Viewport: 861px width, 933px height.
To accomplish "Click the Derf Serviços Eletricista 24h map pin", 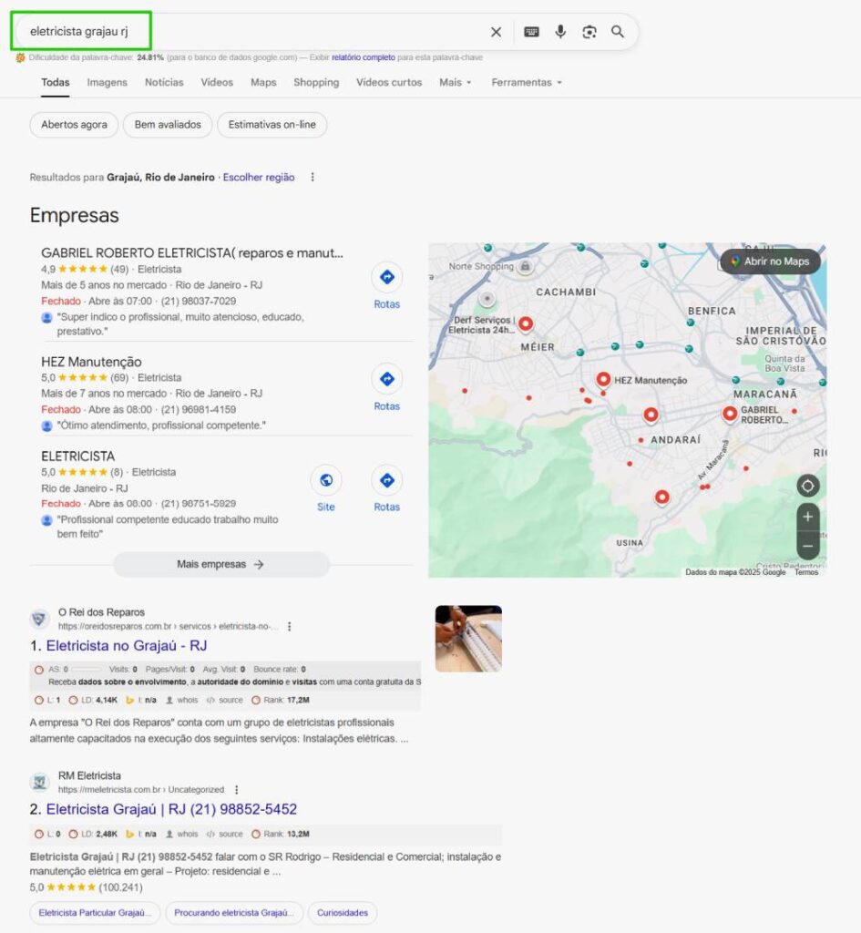I will [x=526, y=323].
